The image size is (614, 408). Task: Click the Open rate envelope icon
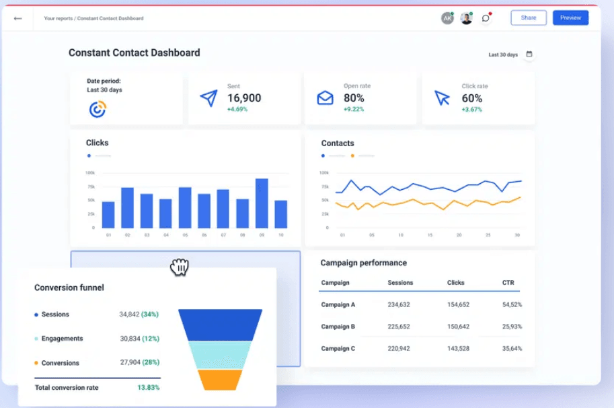[x=325, y=98]
